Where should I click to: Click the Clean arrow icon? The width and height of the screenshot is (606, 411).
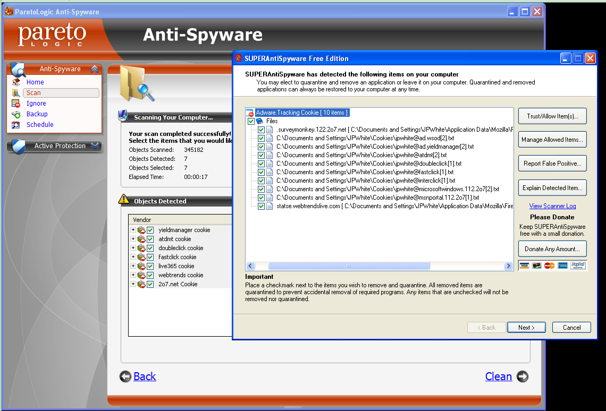[x=523, y=376]
